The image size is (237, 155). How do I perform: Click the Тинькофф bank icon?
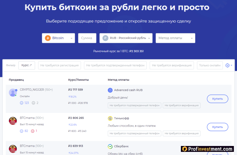pos(110,118)
